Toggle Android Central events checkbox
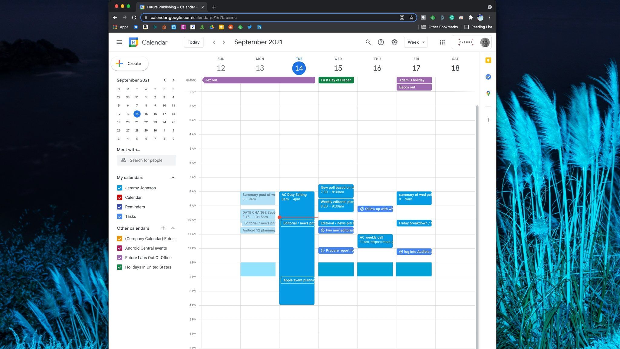 120,248
